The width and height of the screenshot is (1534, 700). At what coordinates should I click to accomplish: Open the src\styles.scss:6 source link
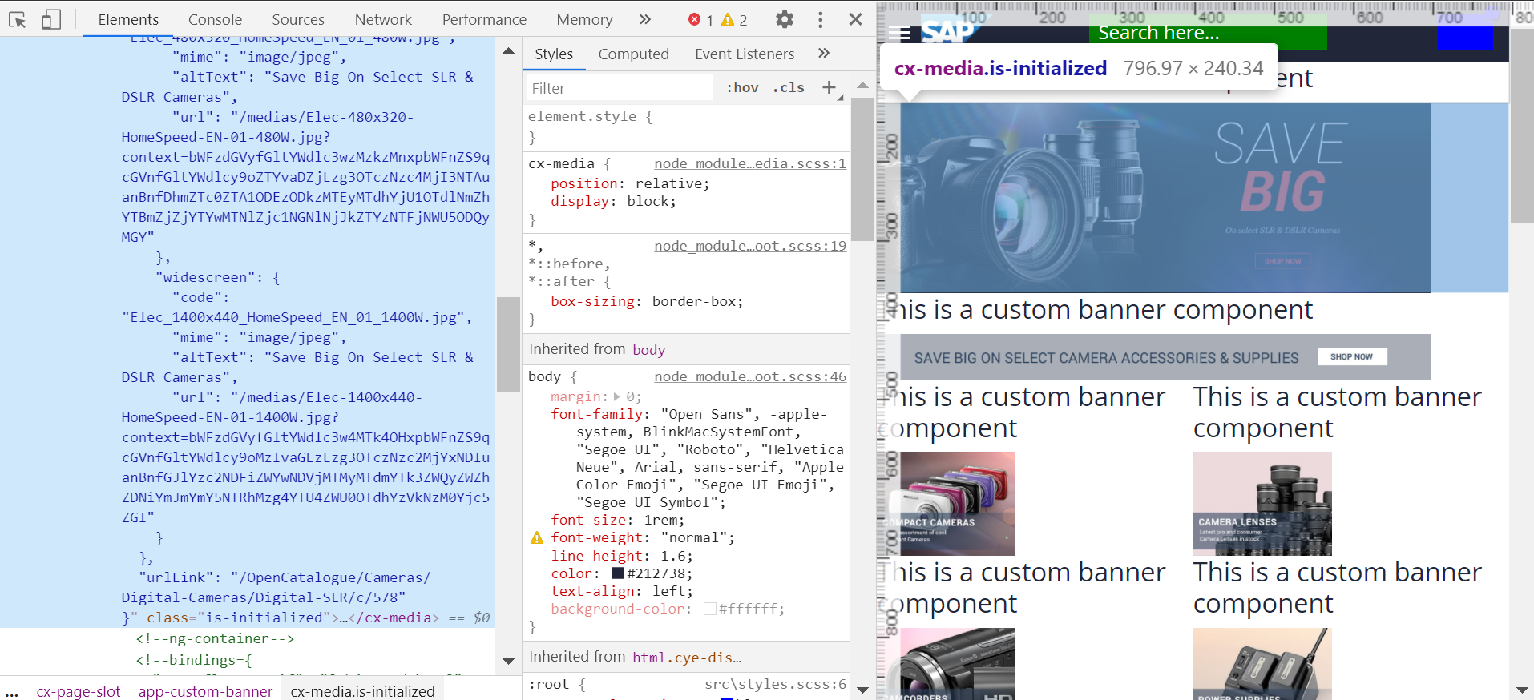[x=775, y=684]
